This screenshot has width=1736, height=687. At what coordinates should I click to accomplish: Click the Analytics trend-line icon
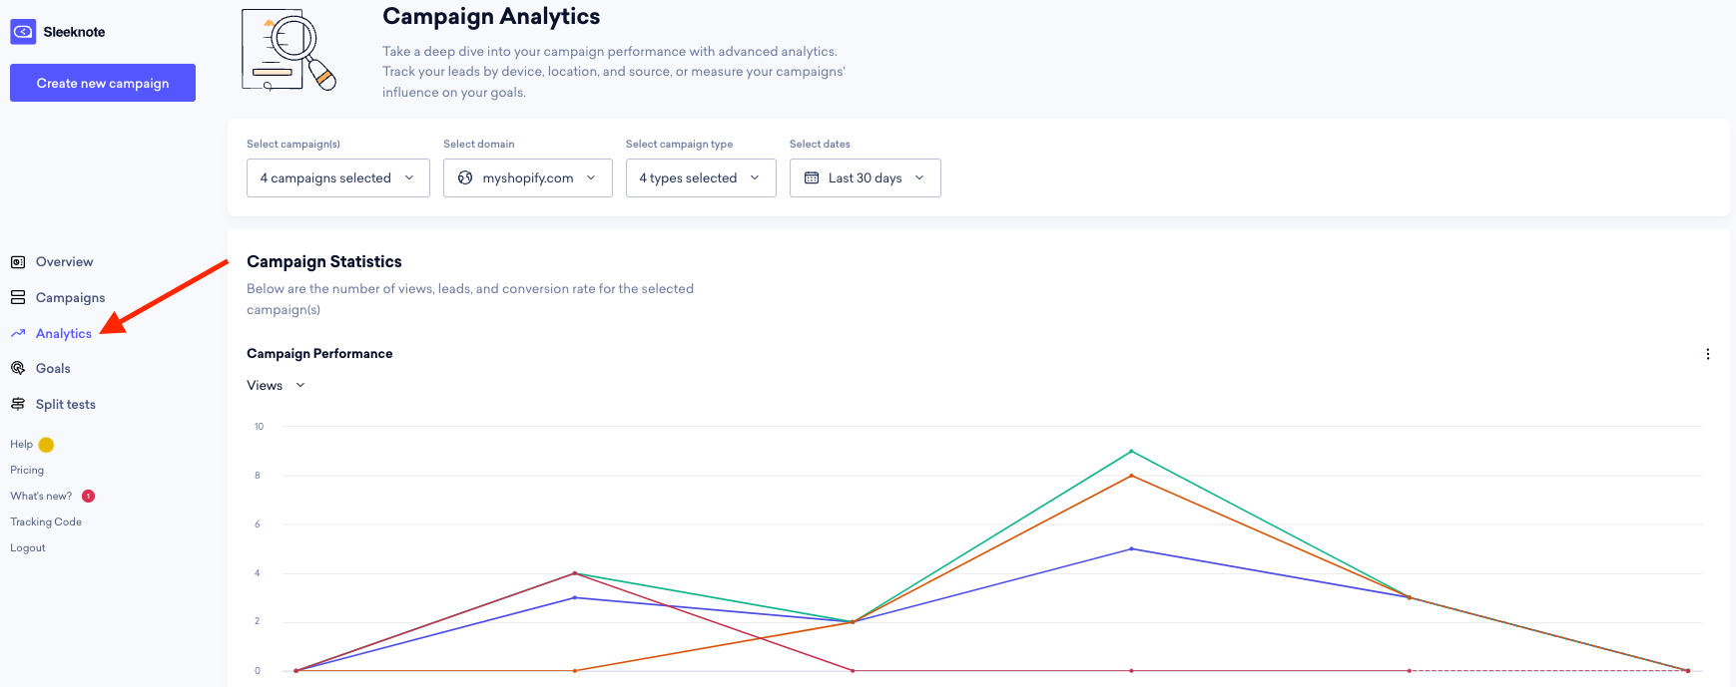(x=17, y=333)
